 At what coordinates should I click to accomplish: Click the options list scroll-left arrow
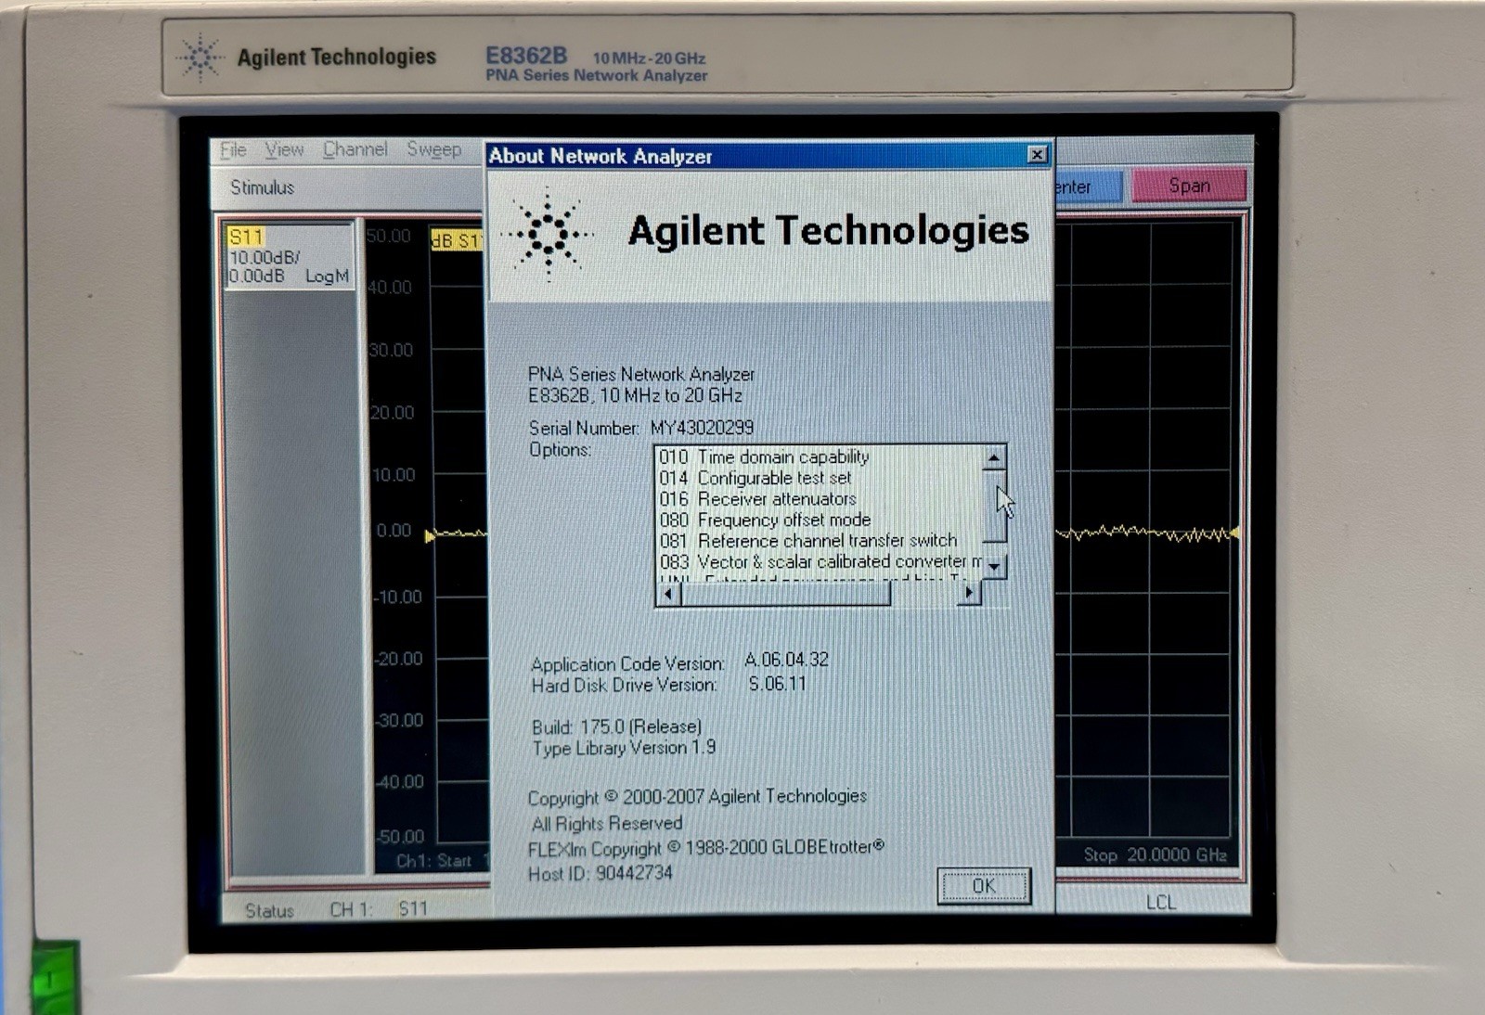669,593
